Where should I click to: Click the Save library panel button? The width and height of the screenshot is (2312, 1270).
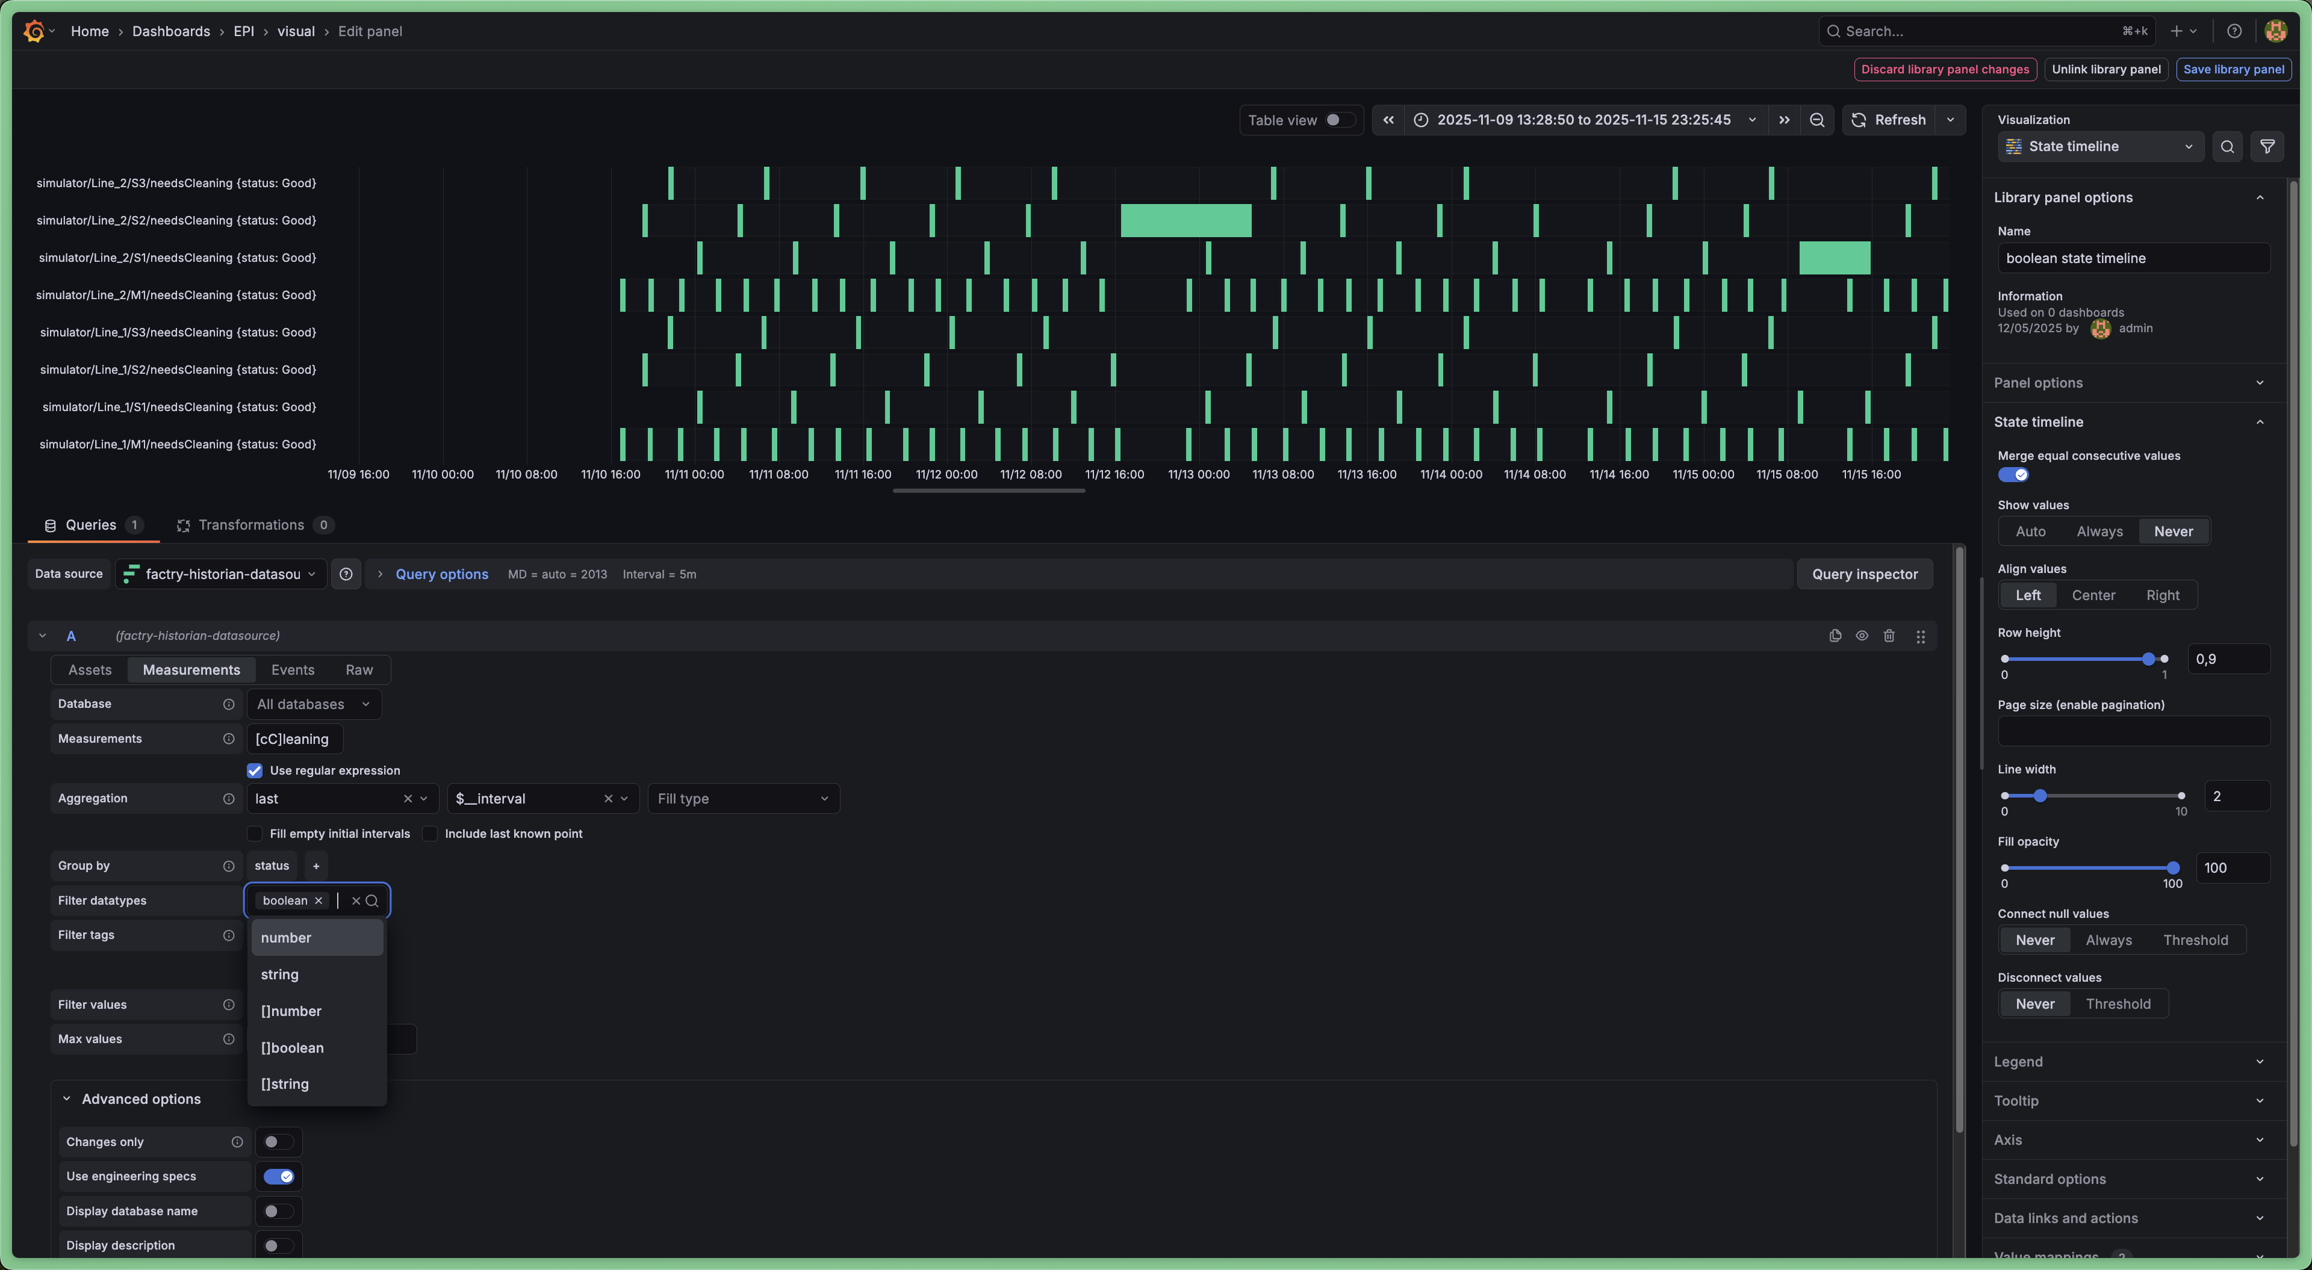point(2233,69)
